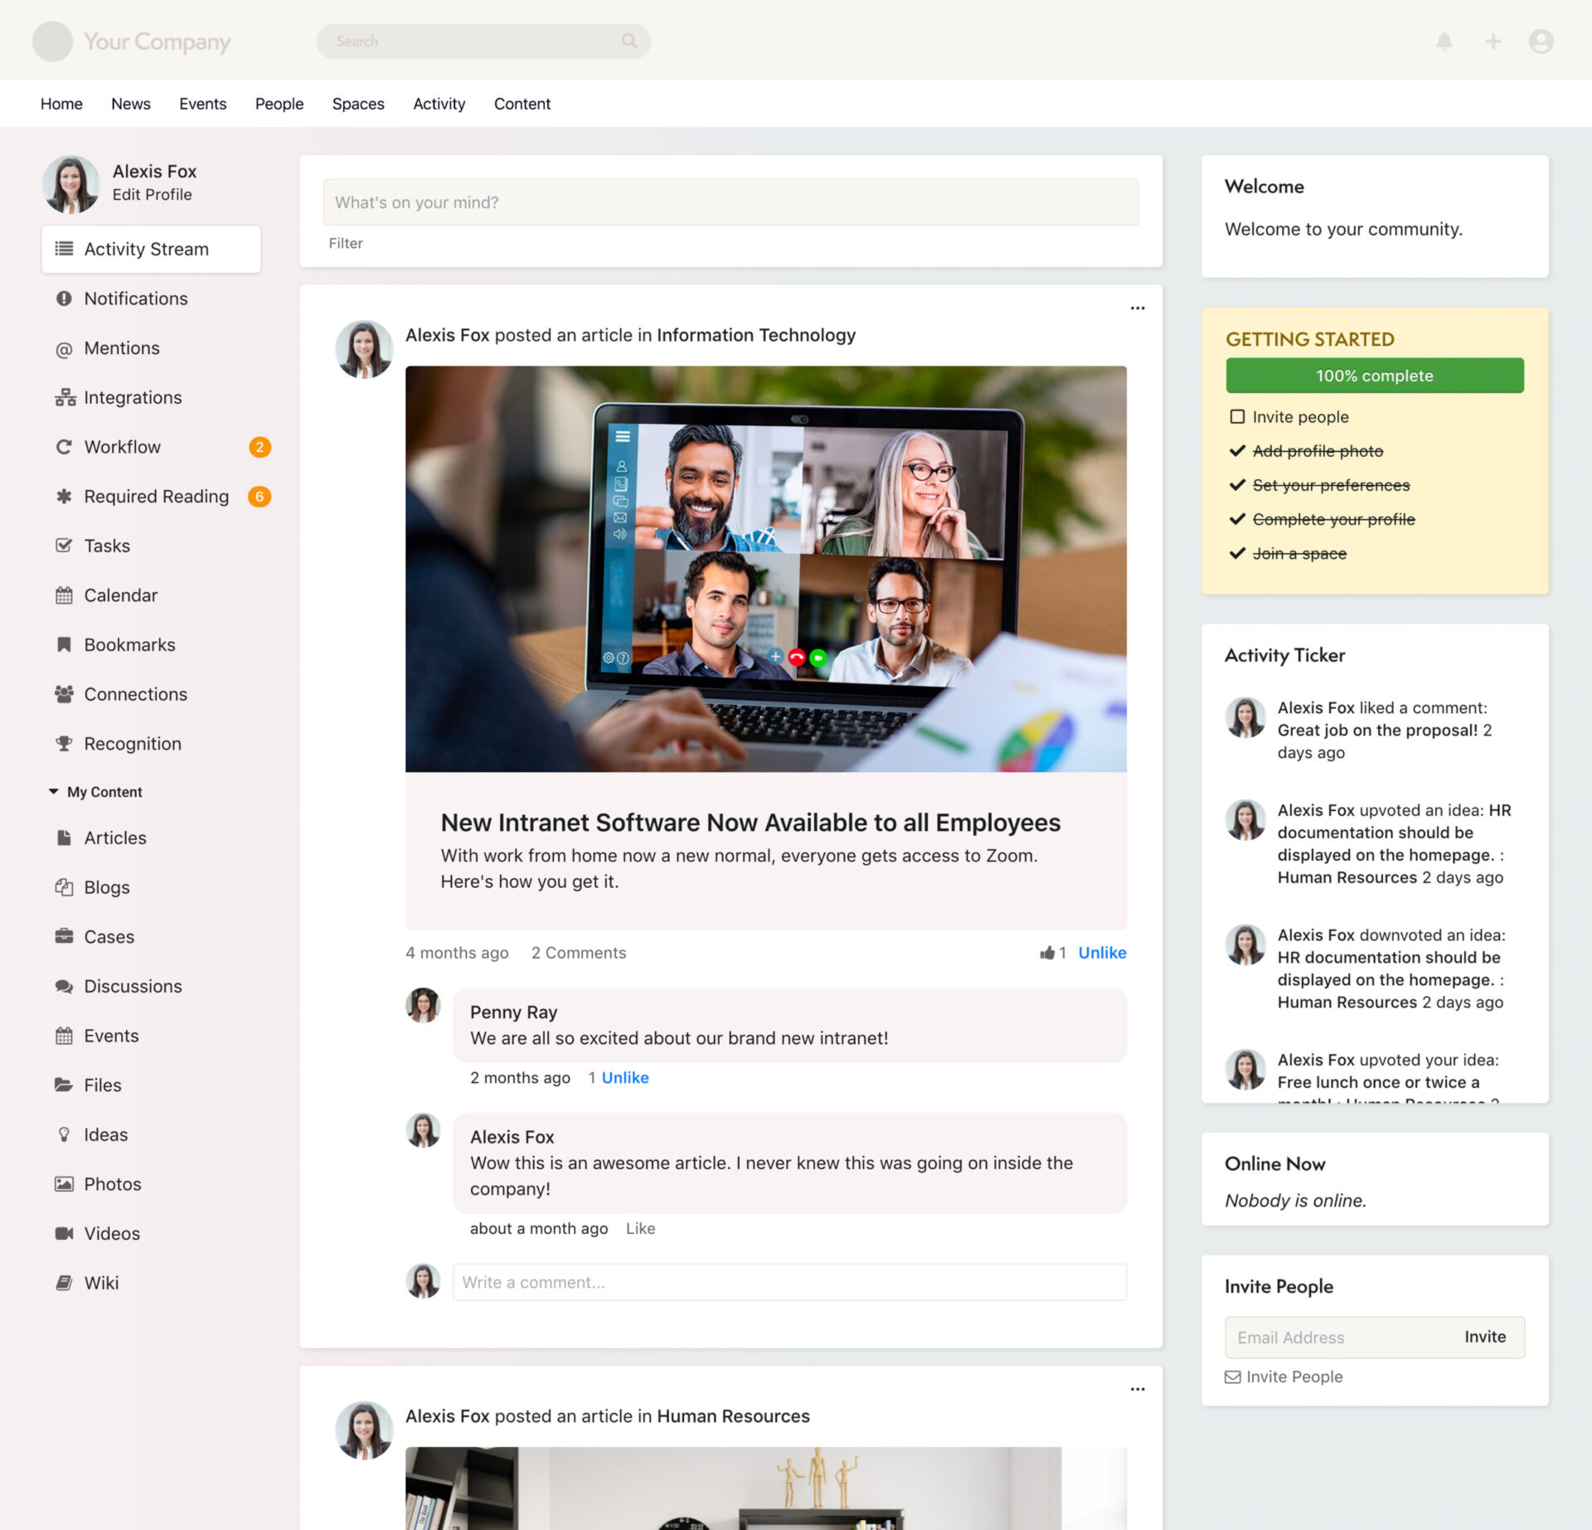Open the People navigation item
This screenshot has width=1592, height=1530.
(279, 103)
